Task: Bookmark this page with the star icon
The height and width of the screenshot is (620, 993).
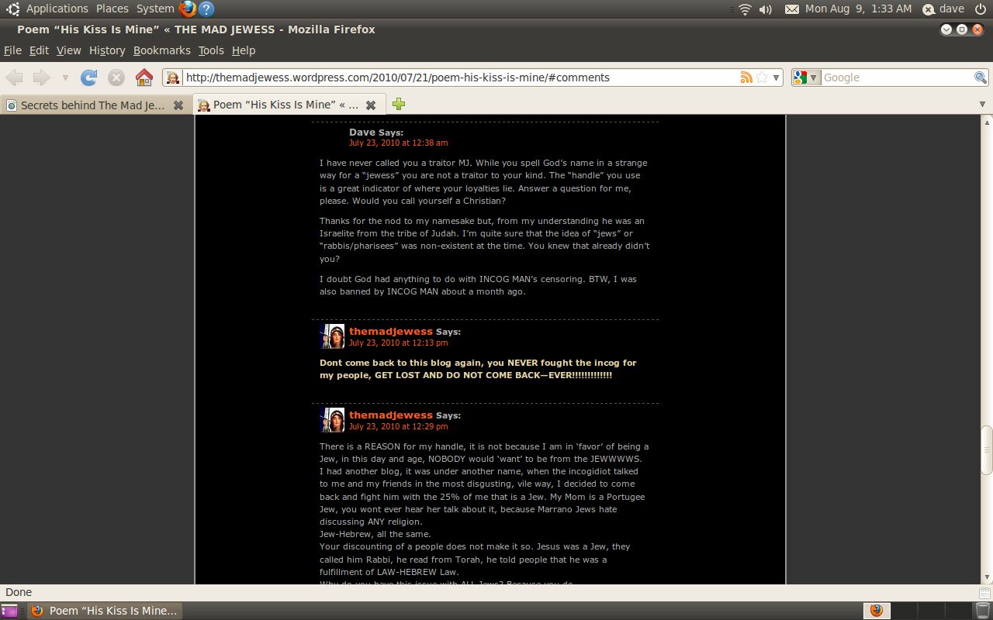Action: click(x=762, y=77)
